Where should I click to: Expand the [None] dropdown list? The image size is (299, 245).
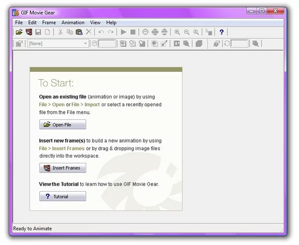coord(85,43)
